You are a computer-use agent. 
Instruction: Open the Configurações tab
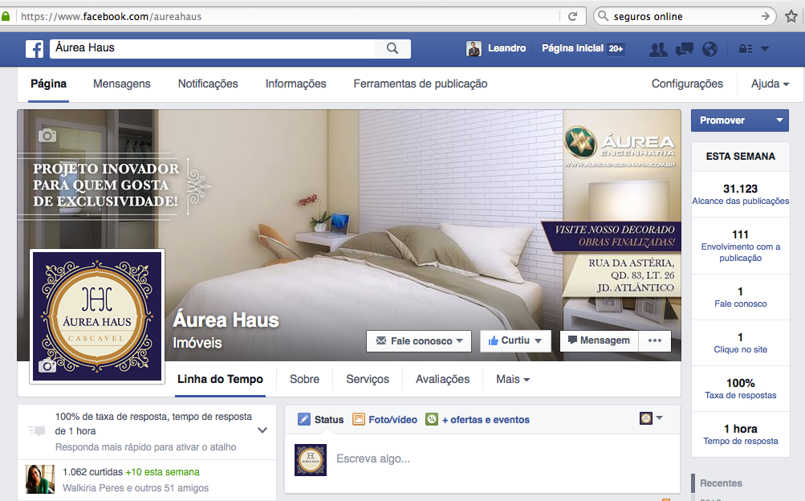click(x=687, y=83)
